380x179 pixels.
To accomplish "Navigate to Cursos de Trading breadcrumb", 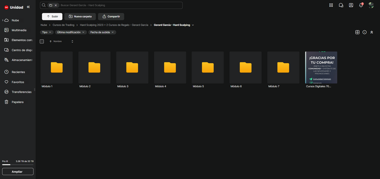I will pyautogui.click(x=63, y=25).
